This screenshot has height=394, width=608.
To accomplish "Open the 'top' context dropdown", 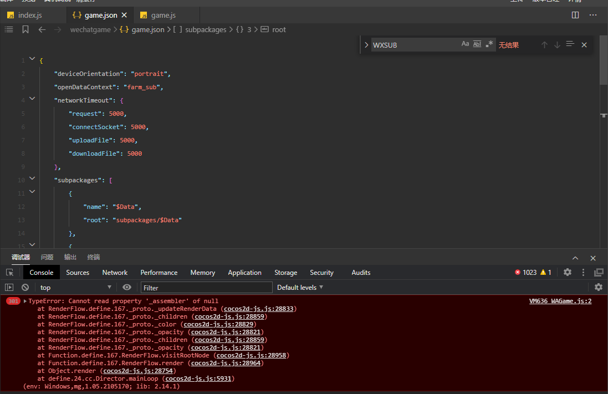I will click(75, 288).
